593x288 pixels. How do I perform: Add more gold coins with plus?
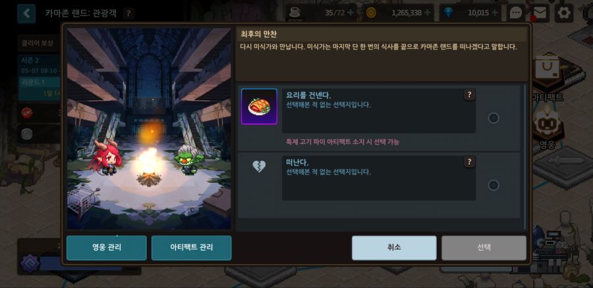[428, 13]
